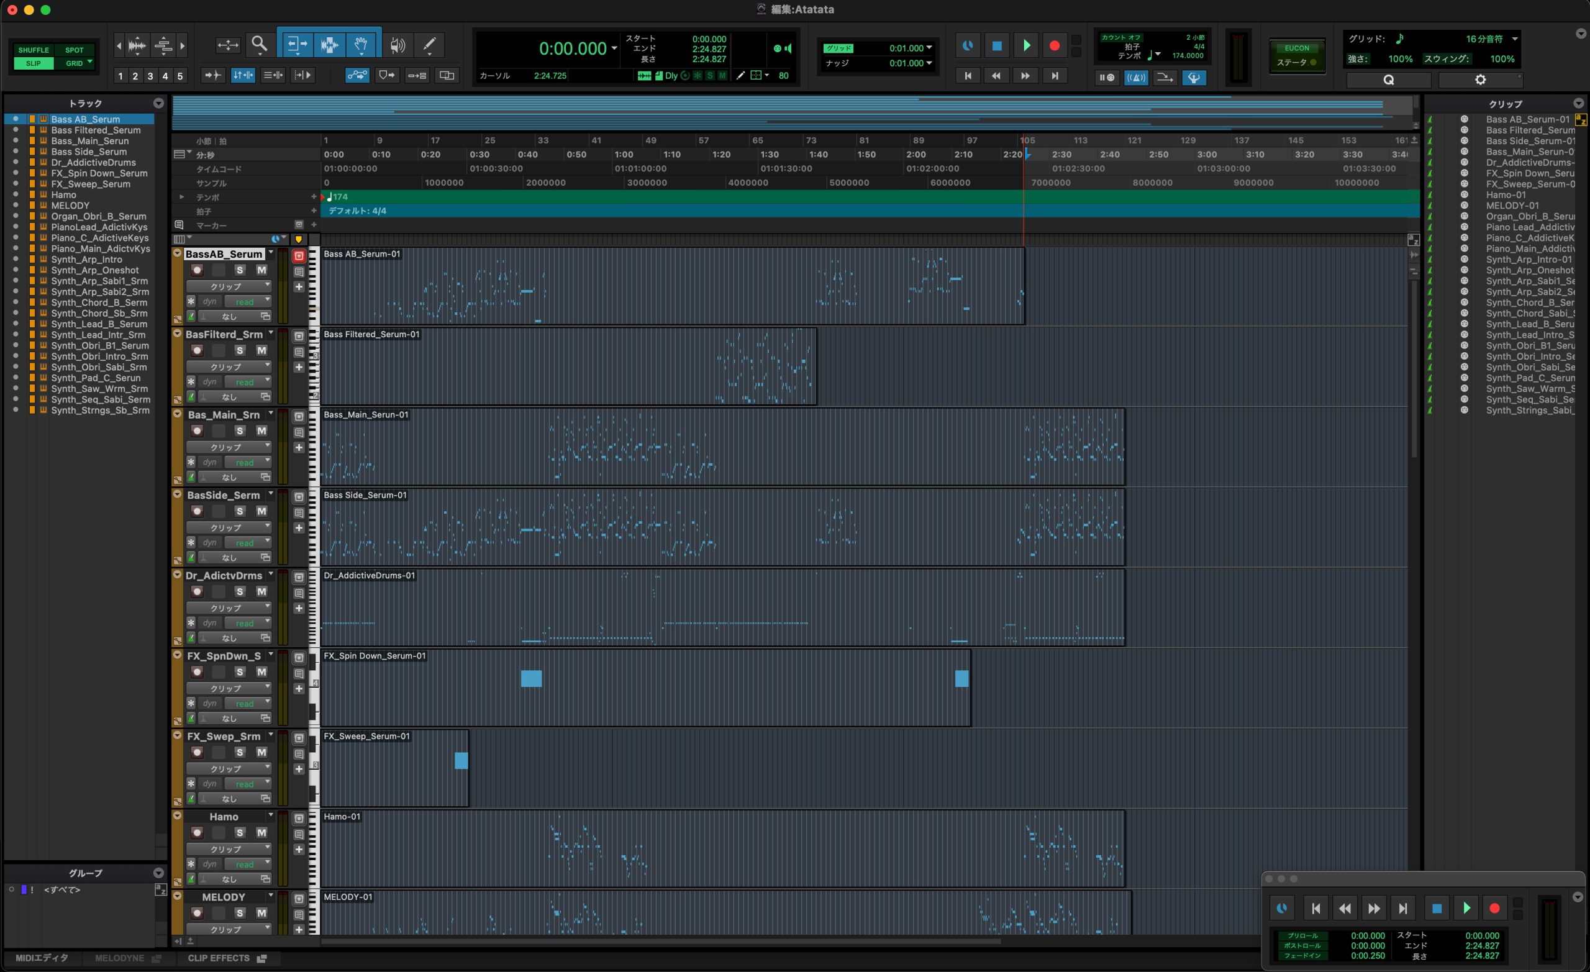The width and height of the screenshot is (1590, 972).
Task: Open トラック list menu arrow
Action: click(x=158, y=103)
